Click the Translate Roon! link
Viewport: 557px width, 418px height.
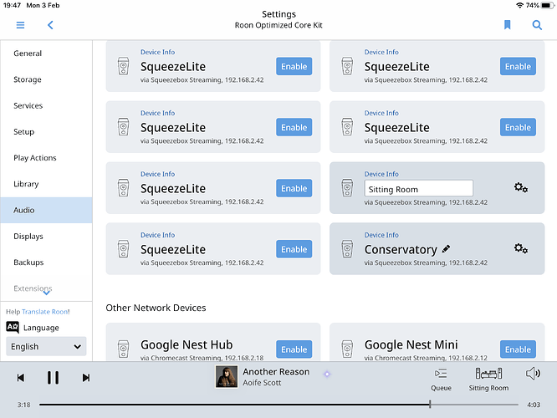[x=46, y=312]
